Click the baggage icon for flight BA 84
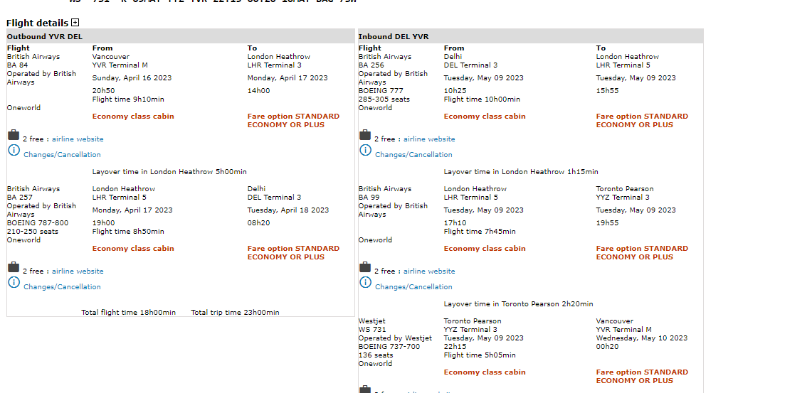This screenshot has width=812, height=393. click(x=14, y=135)
